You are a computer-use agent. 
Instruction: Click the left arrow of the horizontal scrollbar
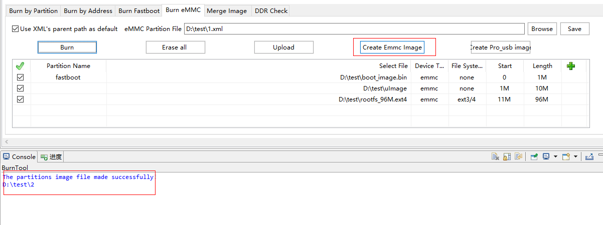[x=7, y=142]
